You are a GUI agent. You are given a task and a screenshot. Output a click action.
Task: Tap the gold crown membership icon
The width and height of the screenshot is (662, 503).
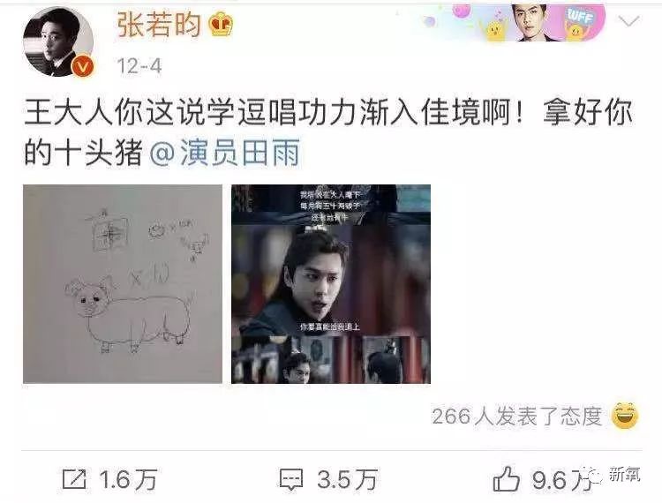pos(221,24)
